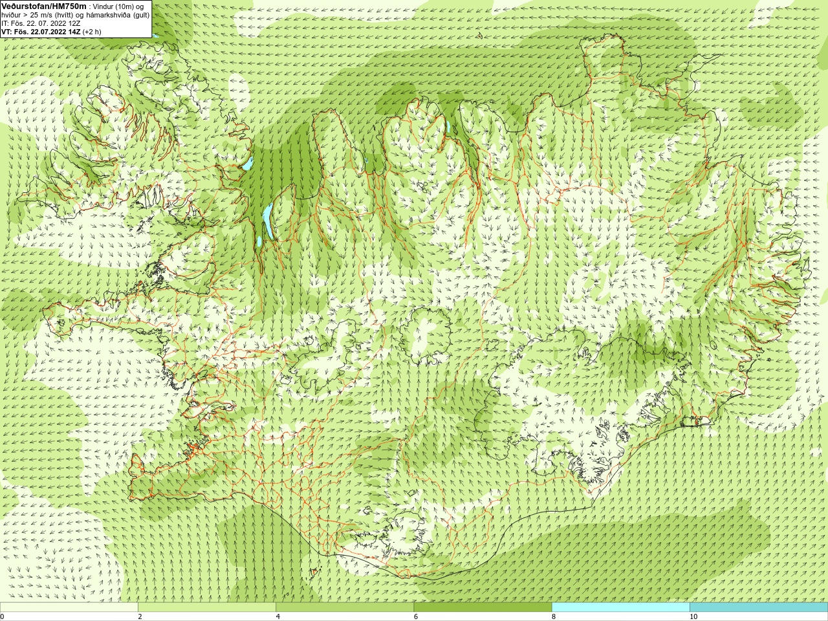The image size is (828, 621).
Task: Pick the medium green 4–6 m/s band
Action: click(345, 607)
